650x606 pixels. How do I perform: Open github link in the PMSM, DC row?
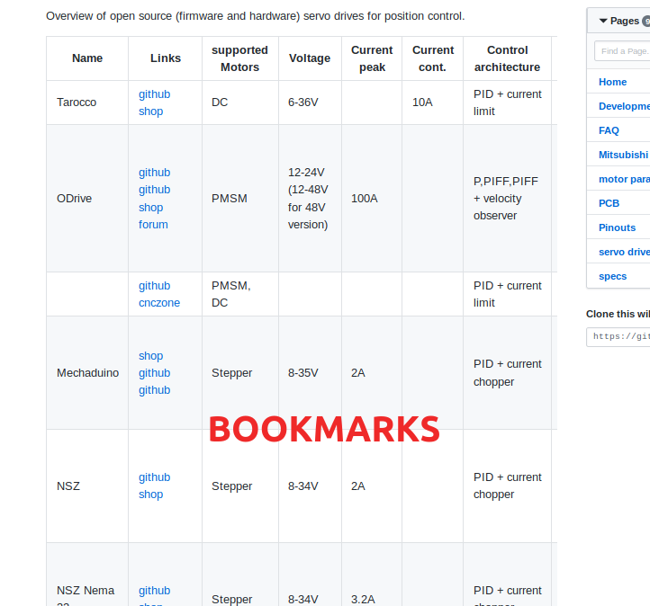click(x=154, y=286)
